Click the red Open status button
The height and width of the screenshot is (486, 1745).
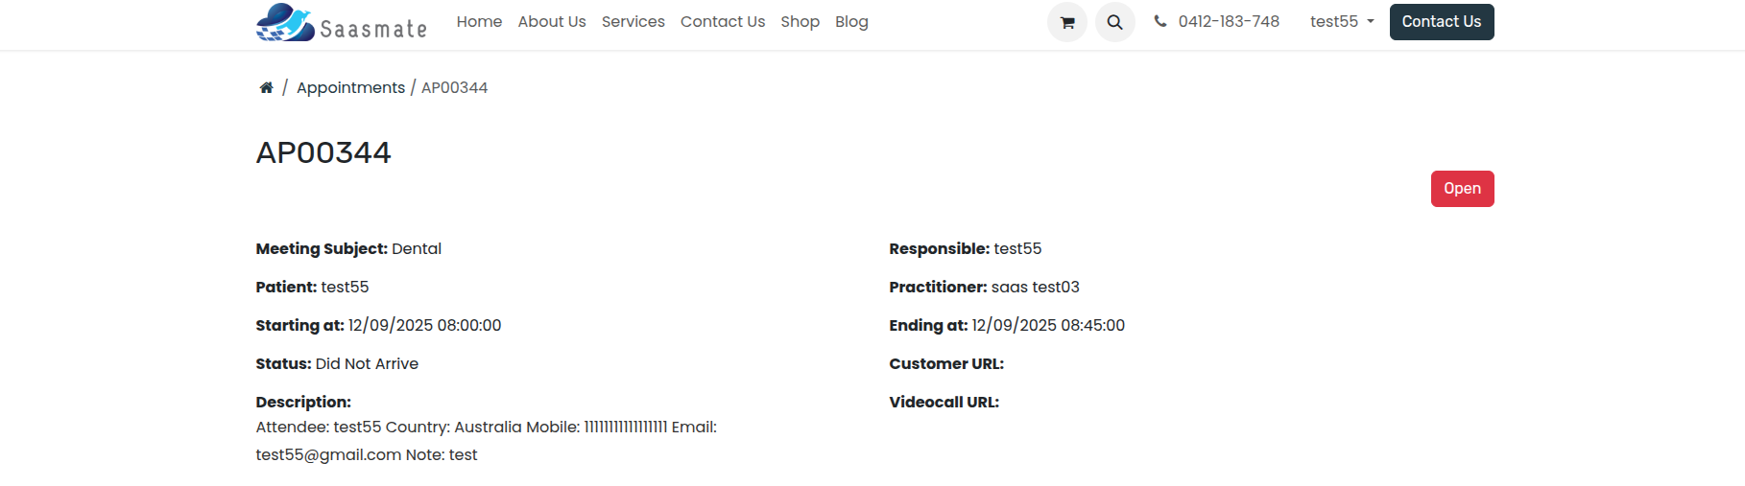(x=1461, y=189)
